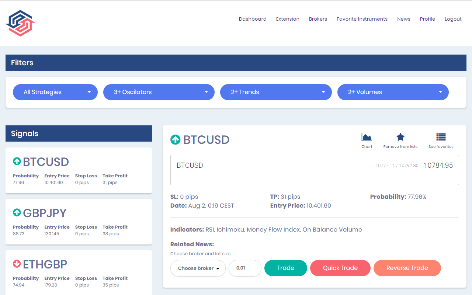Viewport: 472px width, 295px height.
Task: Click the Logout link
Action: click(x=453, y=19)
